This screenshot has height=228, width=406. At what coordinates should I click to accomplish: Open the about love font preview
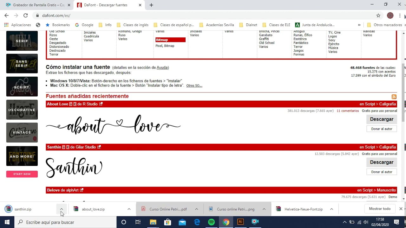113,124
